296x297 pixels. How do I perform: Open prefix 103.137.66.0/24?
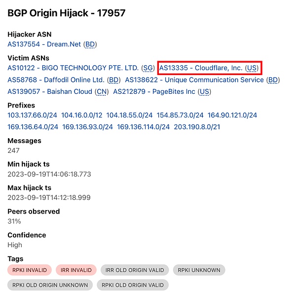tap(33, 115)
